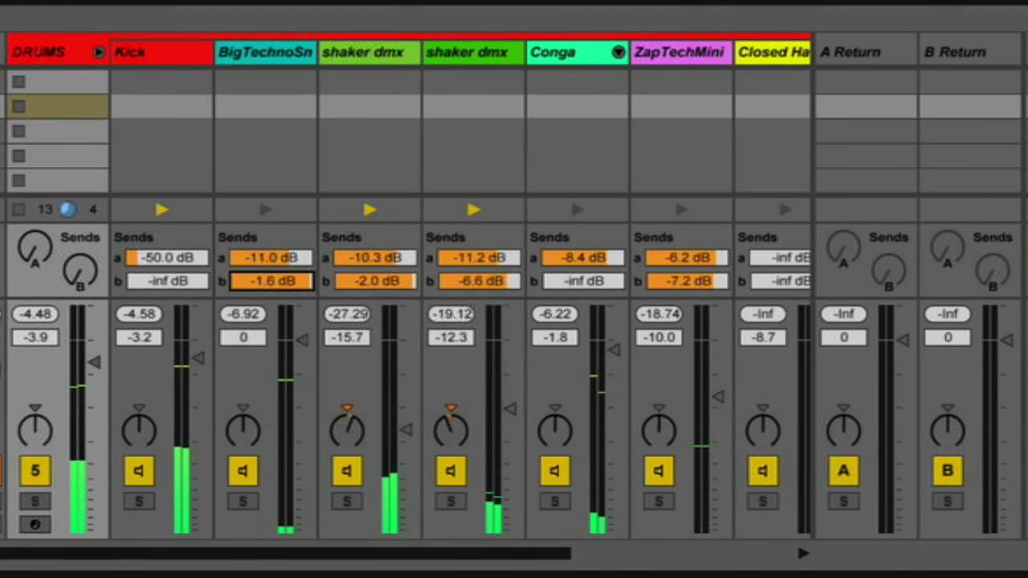Click the ZapTechMini peak level readout -18.74

click(x=659, y=314)
